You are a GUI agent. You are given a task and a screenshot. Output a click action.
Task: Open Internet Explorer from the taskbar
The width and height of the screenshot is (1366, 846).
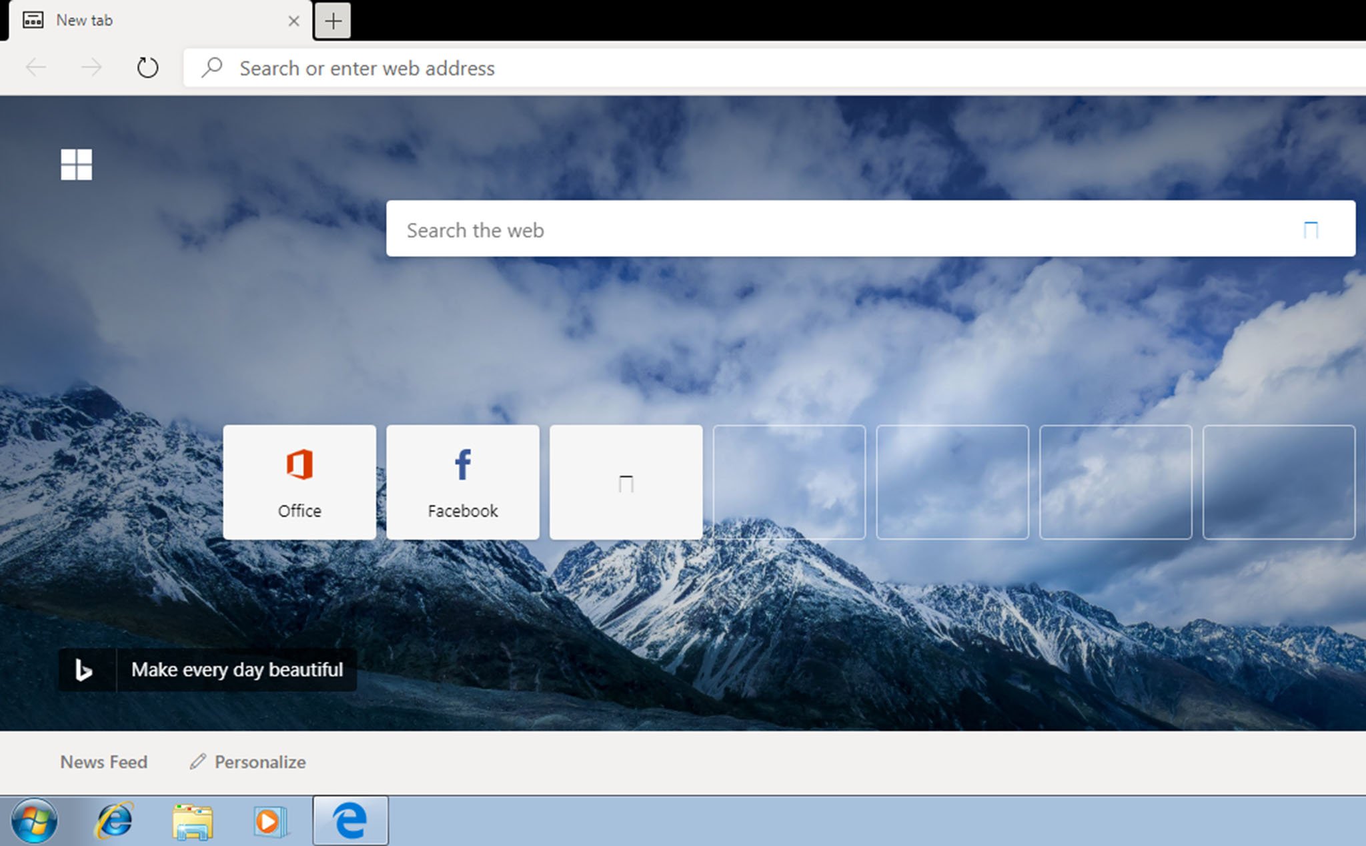click(115, 821)
